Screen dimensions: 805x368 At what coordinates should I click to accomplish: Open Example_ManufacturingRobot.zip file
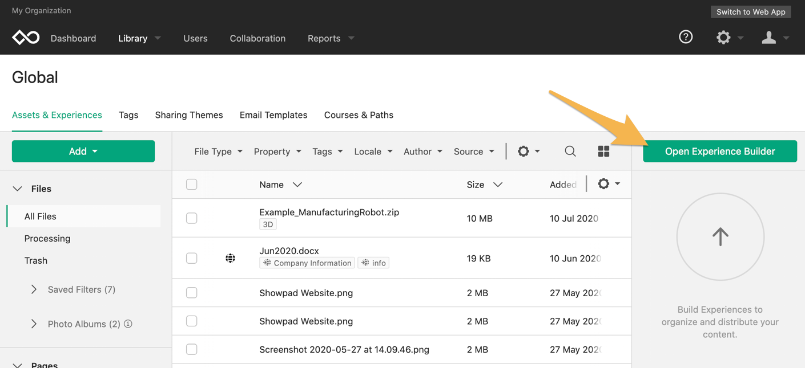(x=329, y=212)
